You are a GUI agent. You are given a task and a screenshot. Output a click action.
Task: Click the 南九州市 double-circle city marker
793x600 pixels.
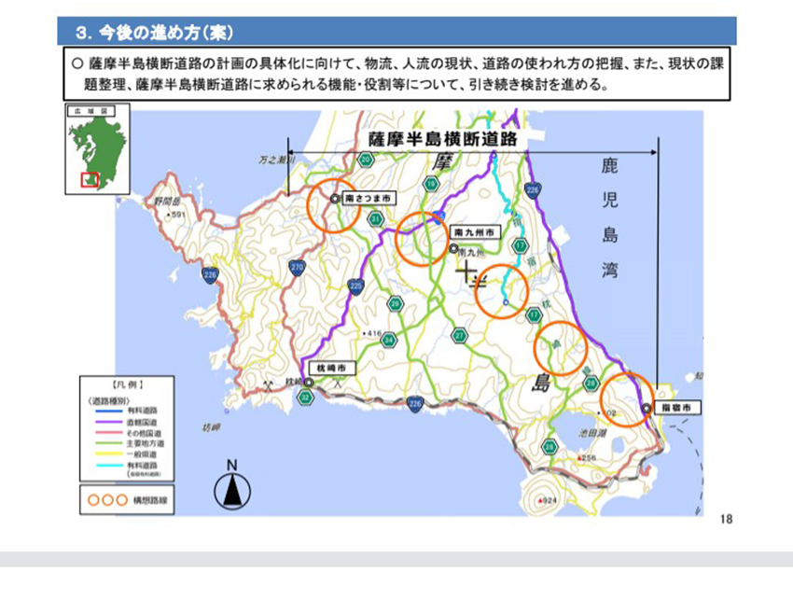click(x=453, y=248)
